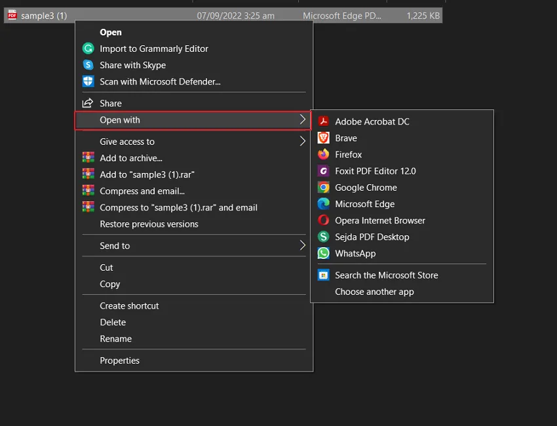Click the Brave browser lion icon

coord(323,138)
